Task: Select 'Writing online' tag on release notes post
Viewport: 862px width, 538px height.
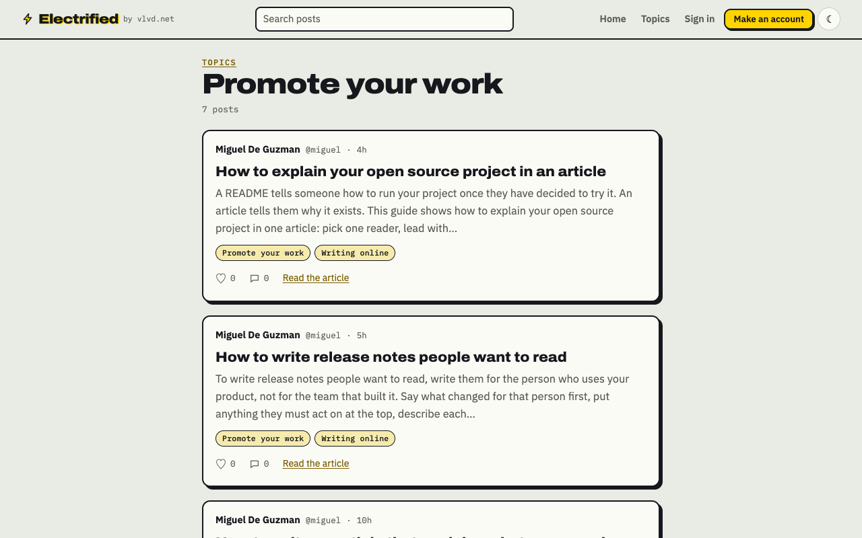Action: tap(355, 438)
